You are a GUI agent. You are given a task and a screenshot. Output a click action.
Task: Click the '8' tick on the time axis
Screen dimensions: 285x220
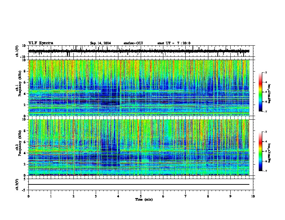pos(208,196)
